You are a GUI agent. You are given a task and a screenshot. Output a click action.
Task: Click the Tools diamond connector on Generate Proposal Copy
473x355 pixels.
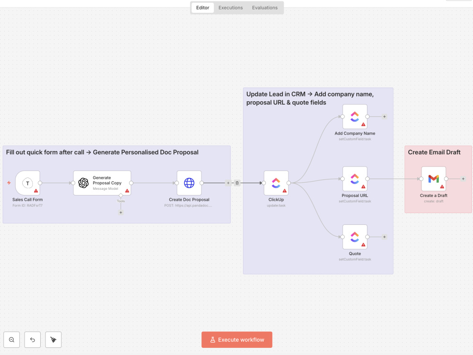(x=121, y=195)
